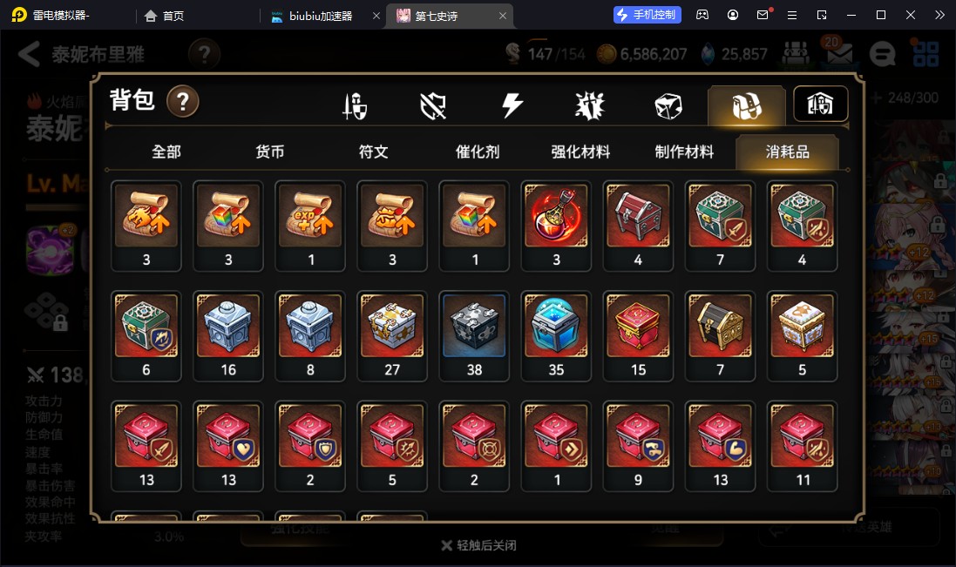Switch to the 货币 tab
The width and height of the screenshot is (956, 567).
269,152
